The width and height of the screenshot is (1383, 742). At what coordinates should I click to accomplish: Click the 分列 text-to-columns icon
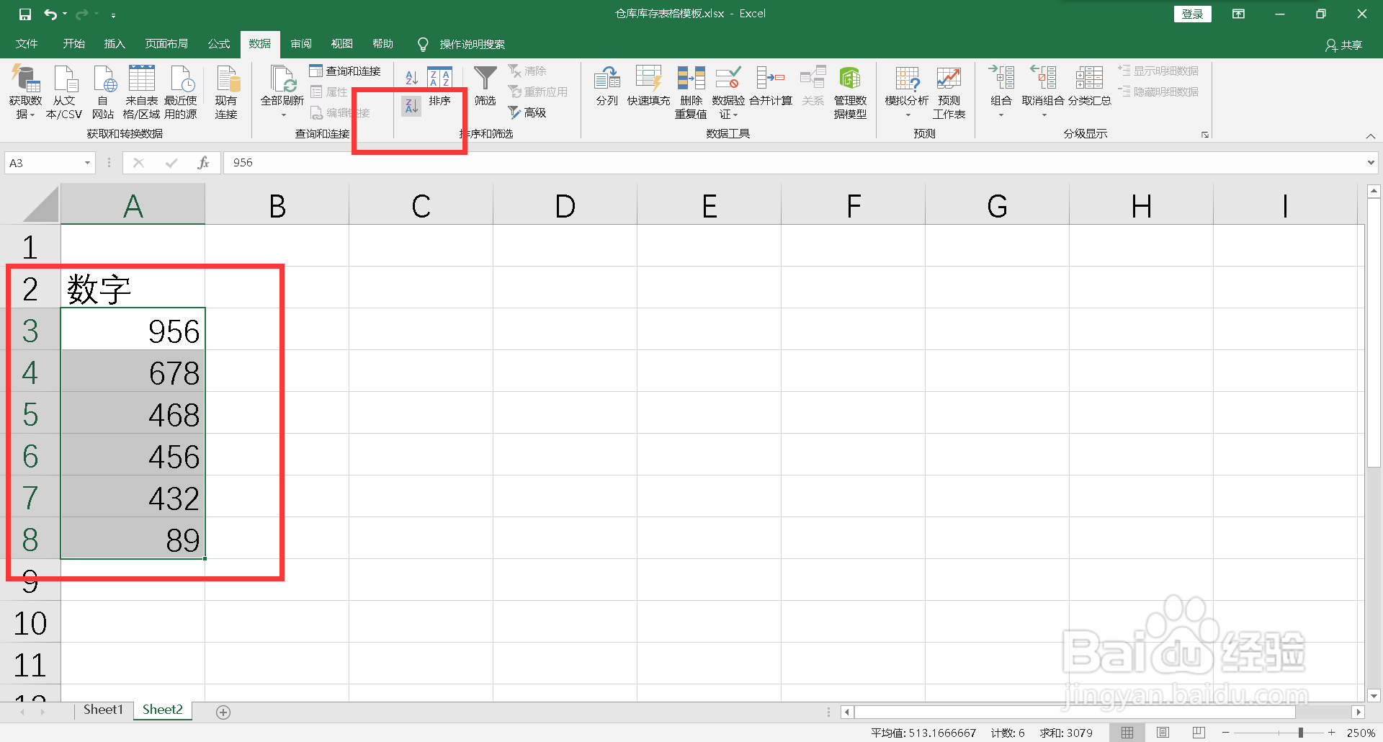pyautogui.click(x=607, y=86)
